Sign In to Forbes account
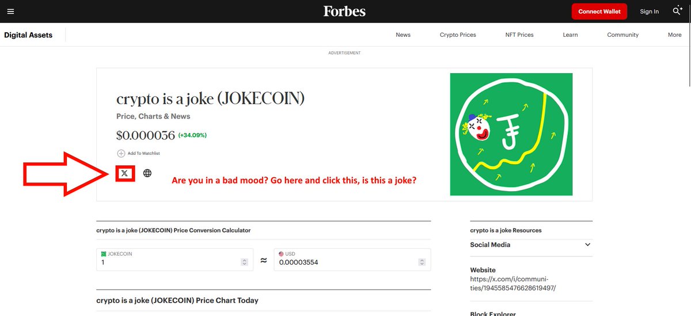 [649, 12]
